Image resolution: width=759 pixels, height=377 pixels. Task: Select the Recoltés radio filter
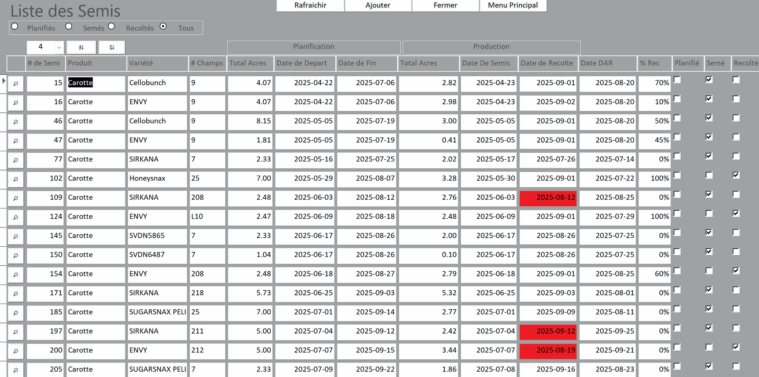[111, 26]
